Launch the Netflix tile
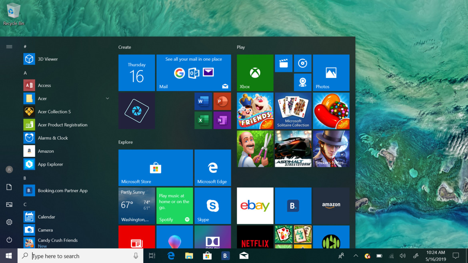 (255, 237)
